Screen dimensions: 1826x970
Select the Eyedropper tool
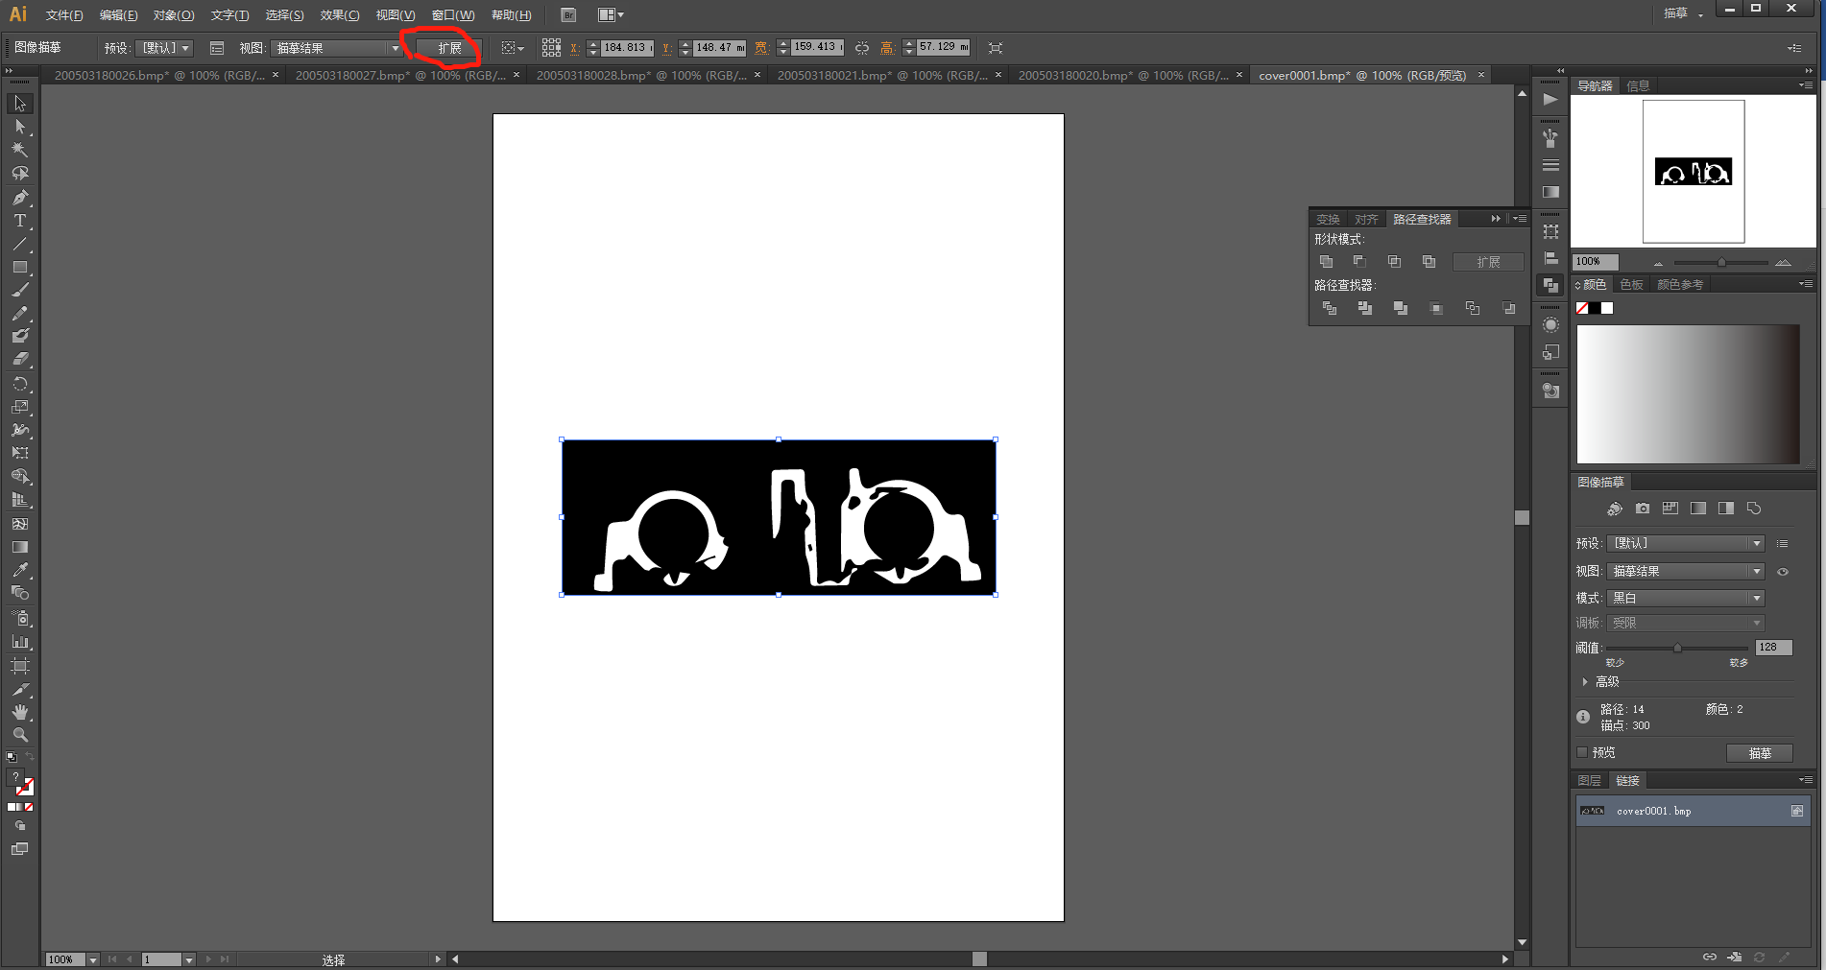(x=20, y=570)
